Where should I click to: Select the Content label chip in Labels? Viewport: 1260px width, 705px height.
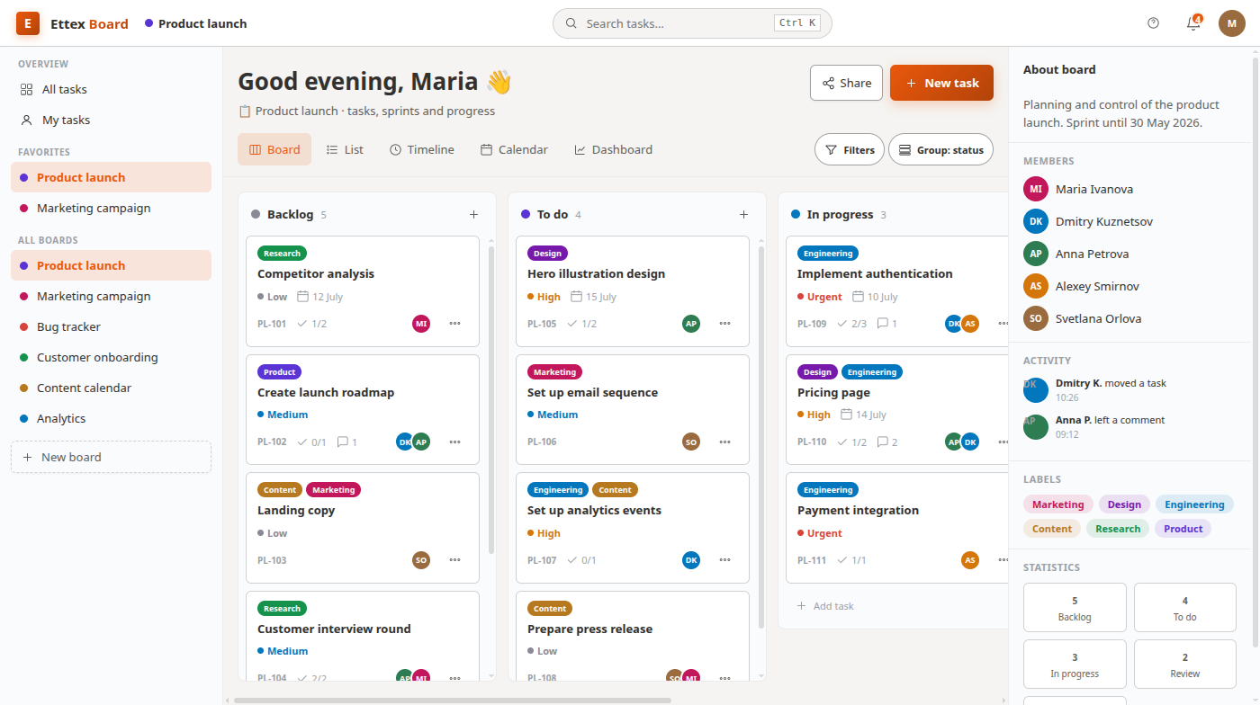tap(1052, 529)
